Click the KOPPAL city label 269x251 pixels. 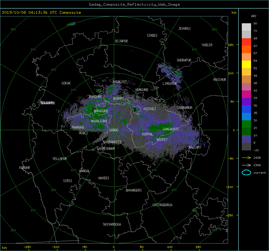pyautogui.click(x=148, y=134)
